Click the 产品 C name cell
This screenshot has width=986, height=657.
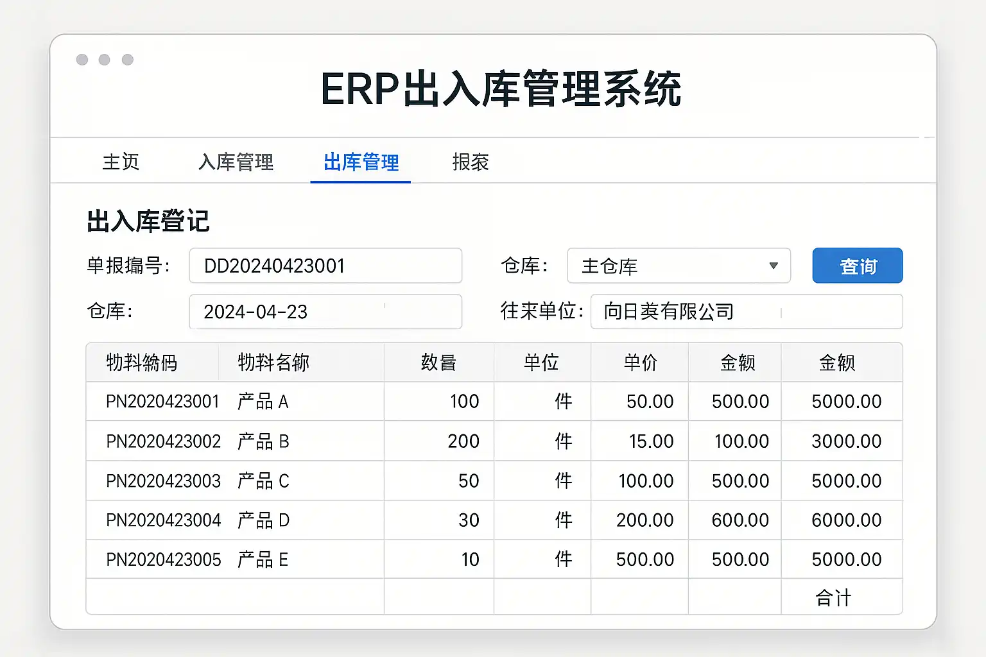(263, 481)
